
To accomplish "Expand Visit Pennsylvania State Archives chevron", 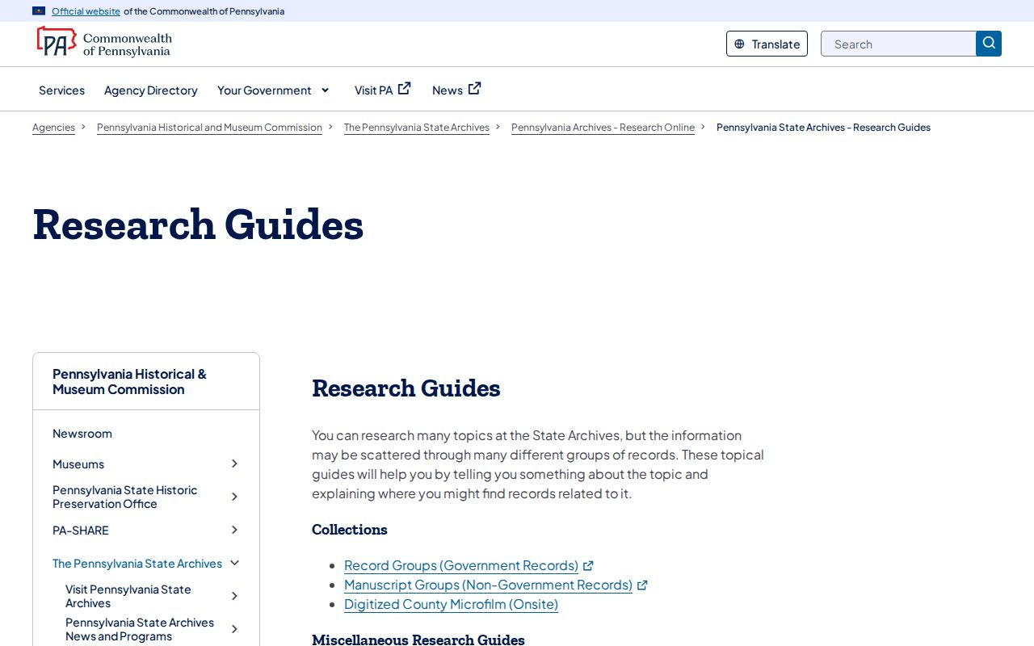I will [x=234, y=596].
